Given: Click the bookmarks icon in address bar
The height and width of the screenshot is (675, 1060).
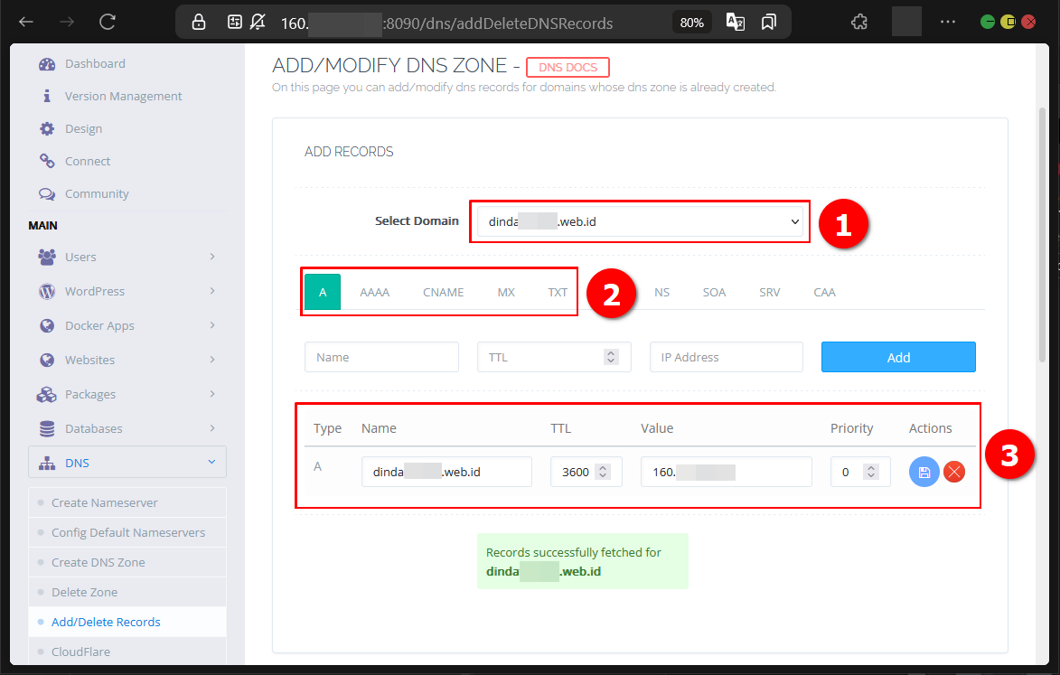Looking at the screenshot, I should point(769,23).
